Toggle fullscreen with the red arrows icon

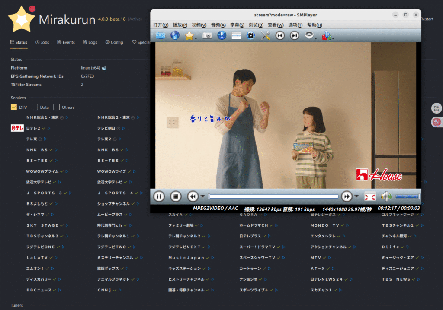click(x=369, y=196)
